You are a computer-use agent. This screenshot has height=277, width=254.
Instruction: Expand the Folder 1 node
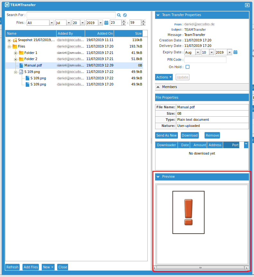tap(15, 53)
